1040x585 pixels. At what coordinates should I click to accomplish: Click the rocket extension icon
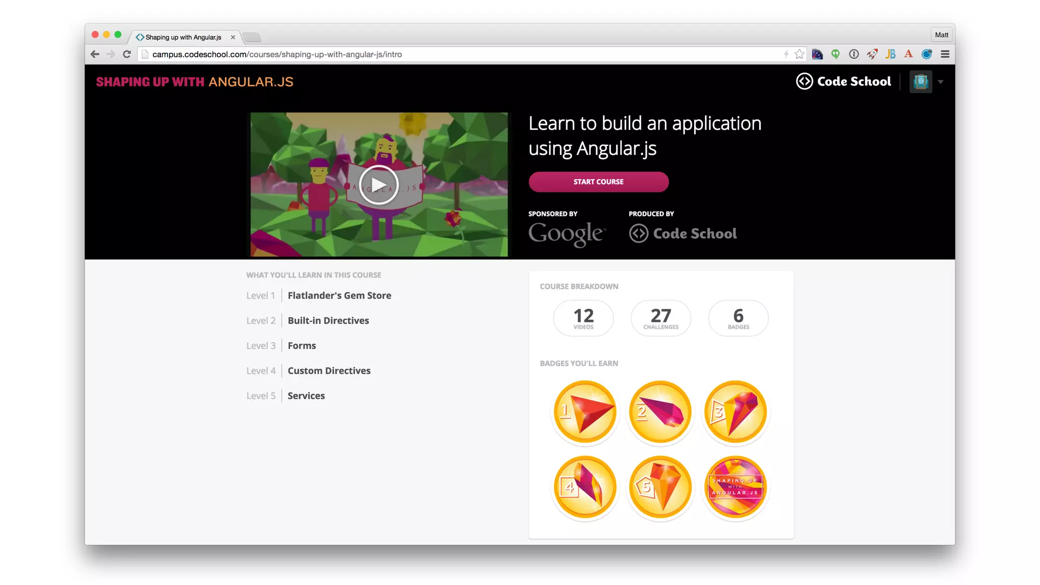pyautogui.click(x=872, y=54)
